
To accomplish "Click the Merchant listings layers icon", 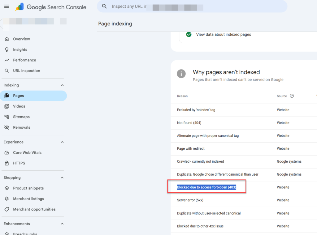I will click(7, 199).
